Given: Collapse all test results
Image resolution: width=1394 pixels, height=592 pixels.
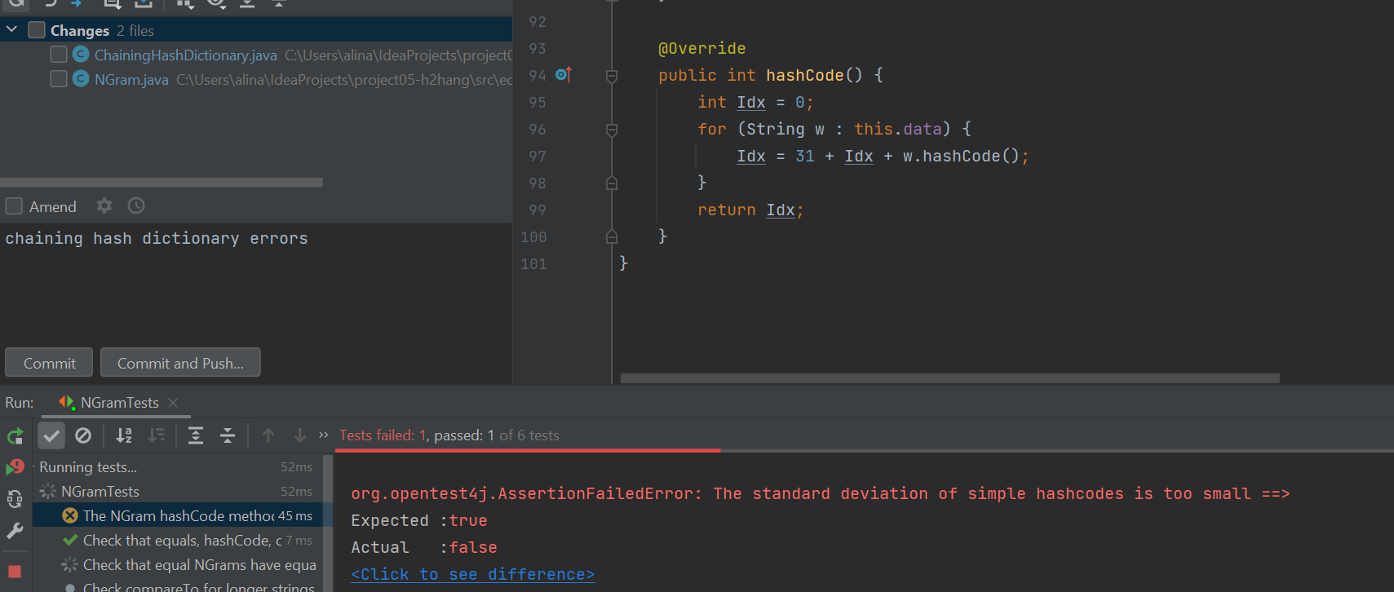Looking at the screenshot, I should pos(228,436).
